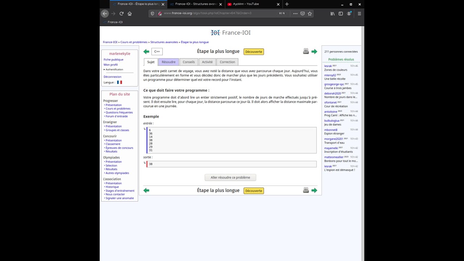Screen dimensions: 464x261
Task: Open Questions fréquentes in site plan
Action: [x=119, y=112]
